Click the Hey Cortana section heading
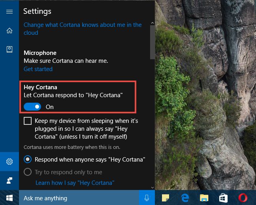This screenshot has height=205, width=256. pyautogui.click(x=40, y=87)
